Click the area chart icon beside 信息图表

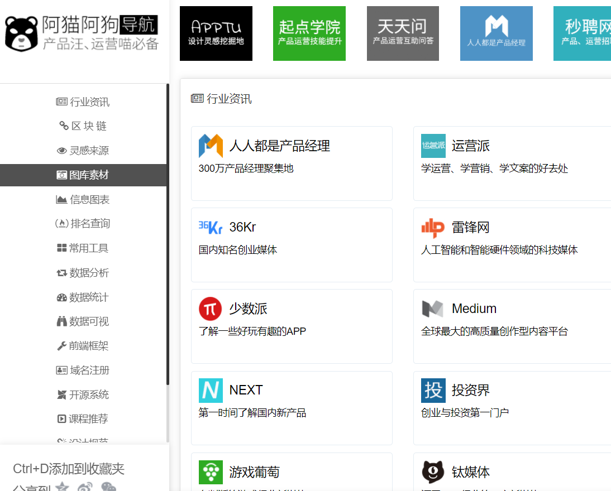pyautogui.click(x=61, y=200)
